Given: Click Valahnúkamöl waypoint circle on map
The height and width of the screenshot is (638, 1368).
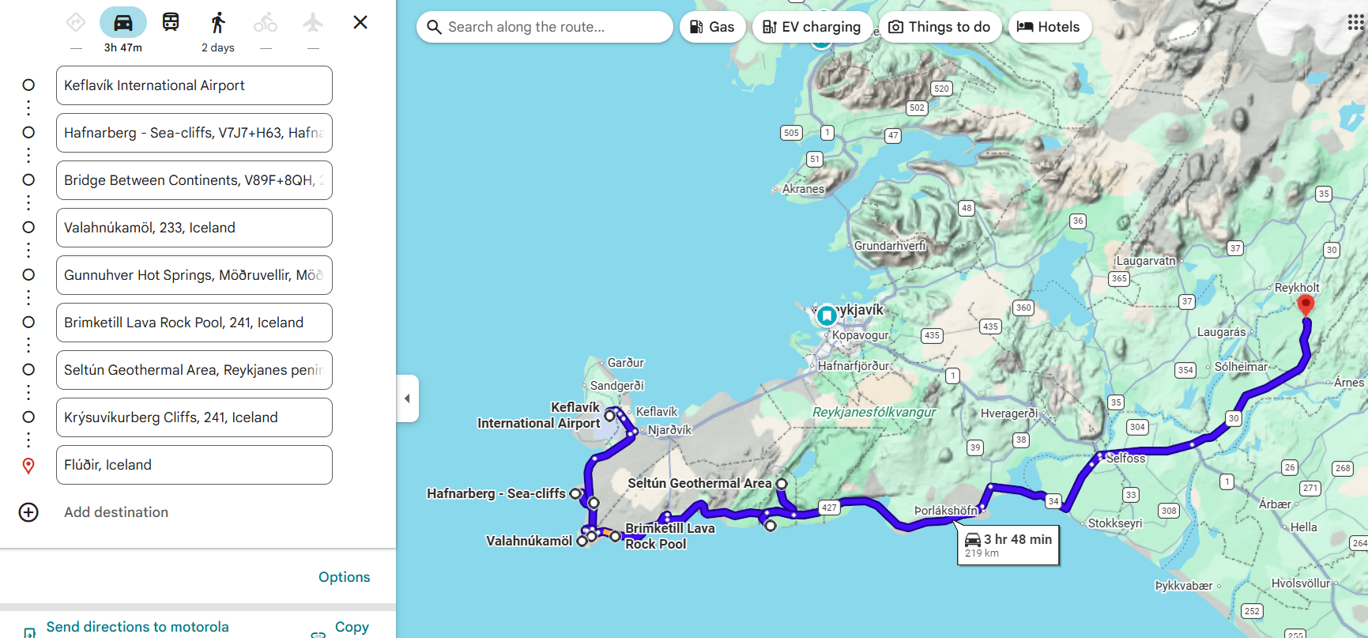Looking at the screenshot, I should pos(582,541).
